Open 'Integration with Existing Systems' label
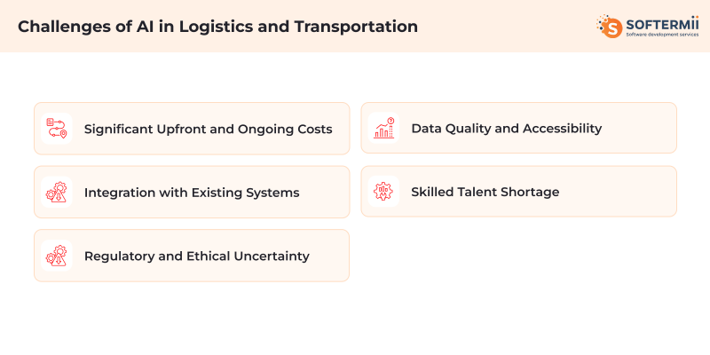Screen dimensions: 710x355 [192, 193]
